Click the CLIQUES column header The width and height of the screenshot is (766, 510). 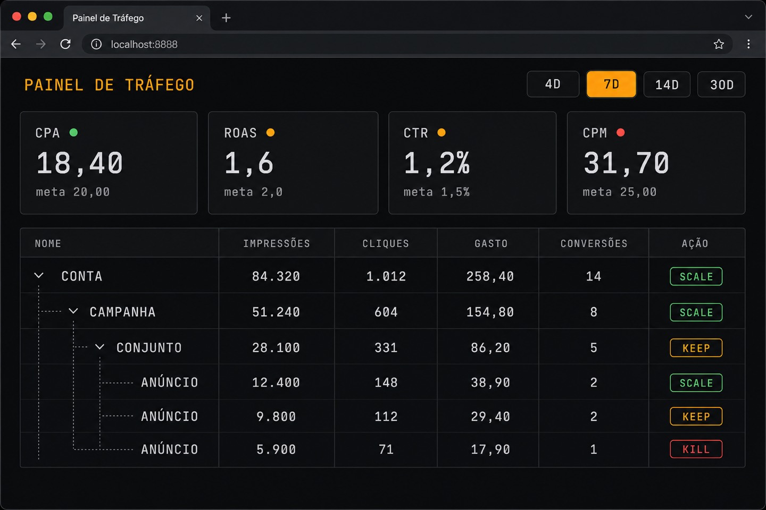386,243
